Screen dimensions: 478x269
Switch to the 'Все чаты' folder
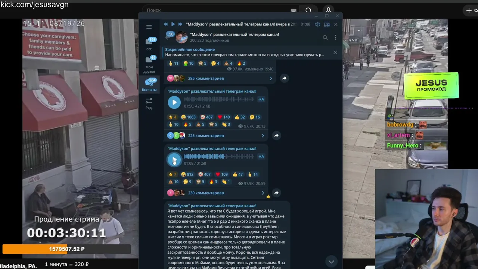click(x=149, y=85)
